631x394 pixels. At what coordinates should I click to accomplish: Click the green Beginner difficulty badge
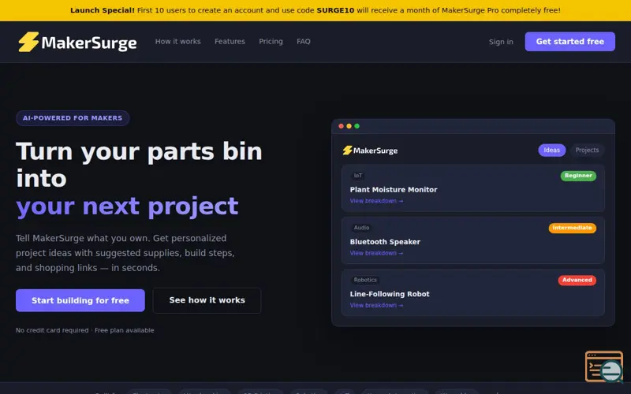tap(578, 176)
